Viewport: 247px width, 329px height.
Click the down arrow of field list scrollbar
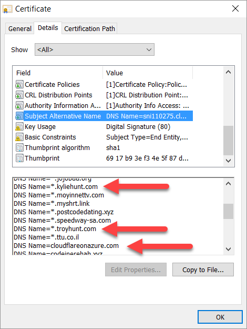pyautogui.click(x=229, y=161)
